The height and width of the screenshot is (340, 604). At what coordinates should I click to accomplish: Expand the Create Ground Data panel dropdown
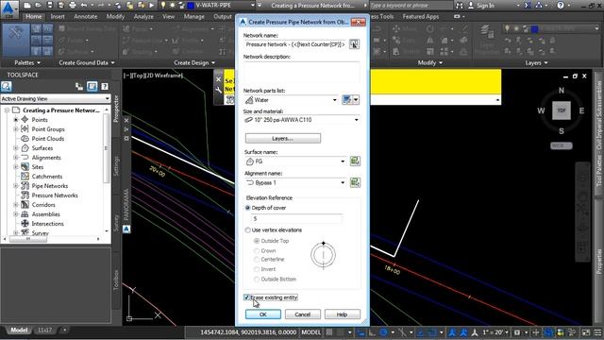pyautogui.click(x=87, y=62)
